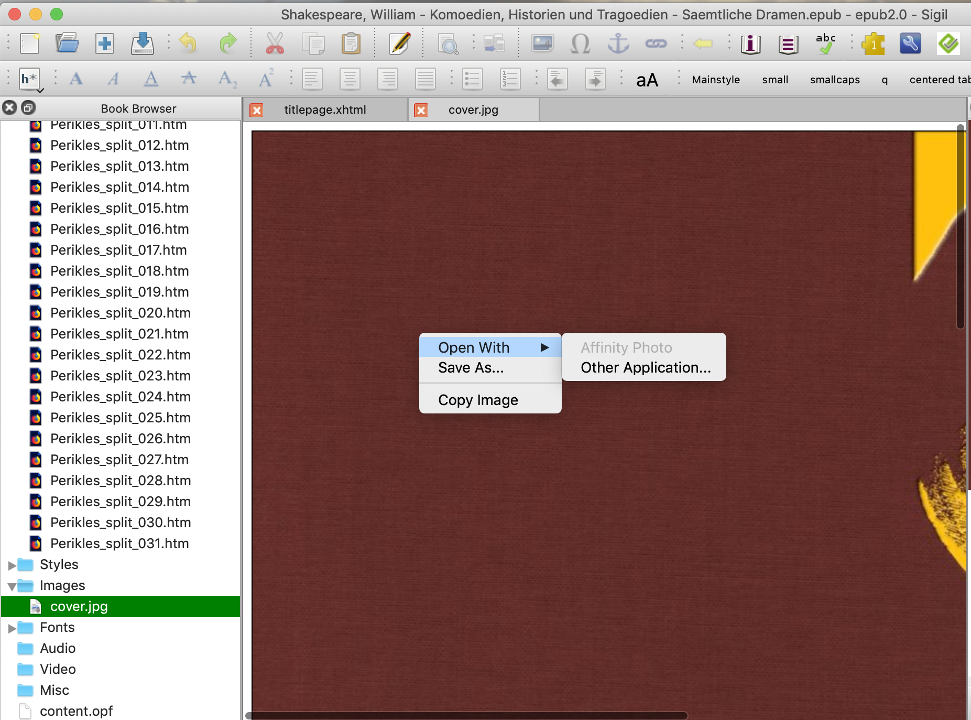Choose Open With in context menu
This screenshot has width=971, height=720.
(x=490, y=347)
